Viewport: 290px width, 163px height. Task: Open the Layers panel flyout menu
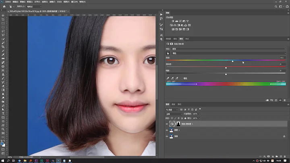point(288,104)
